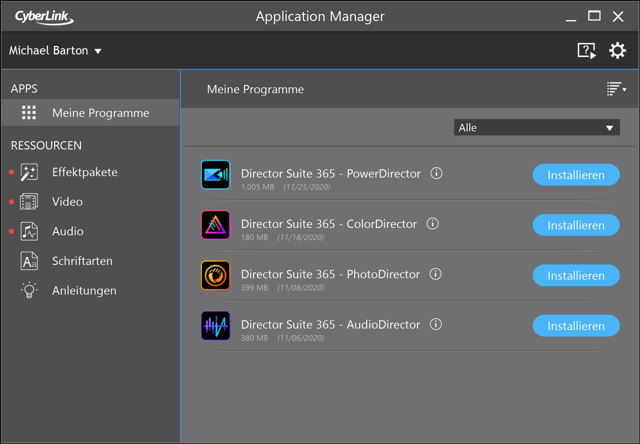The height and width of the screenshot is (444, 640).
Task: Click the Effektpakete magic wand icon
Action: 29,172
